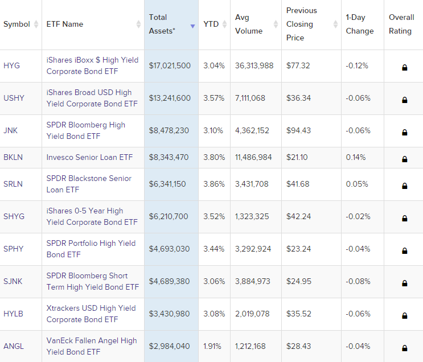The width and height of the screenshot is (423, 362).
Task: Click the lock icon in ANGL row
Action: point(404,348)
